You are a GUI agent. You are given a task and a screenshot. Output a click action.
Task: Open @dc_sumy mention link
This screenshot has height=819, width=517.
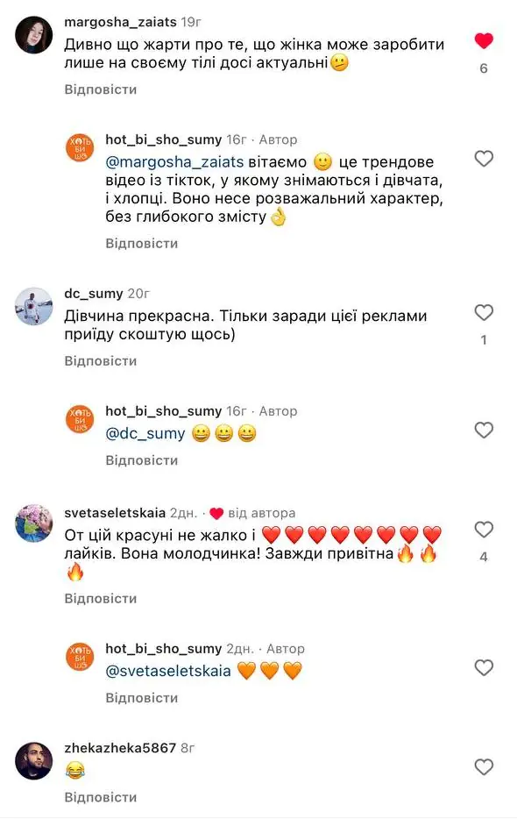145,433
